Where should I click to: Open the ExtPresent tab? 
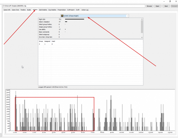[71, 10]
